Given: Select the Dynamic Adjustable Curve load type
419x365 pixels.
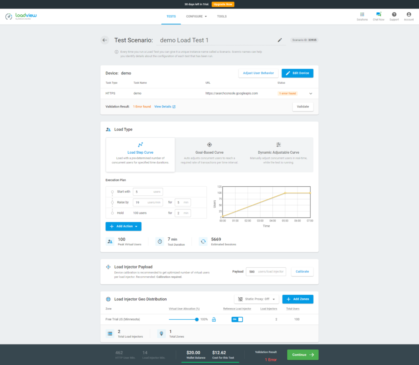Looking at the screenshot, I should (278, 155).
